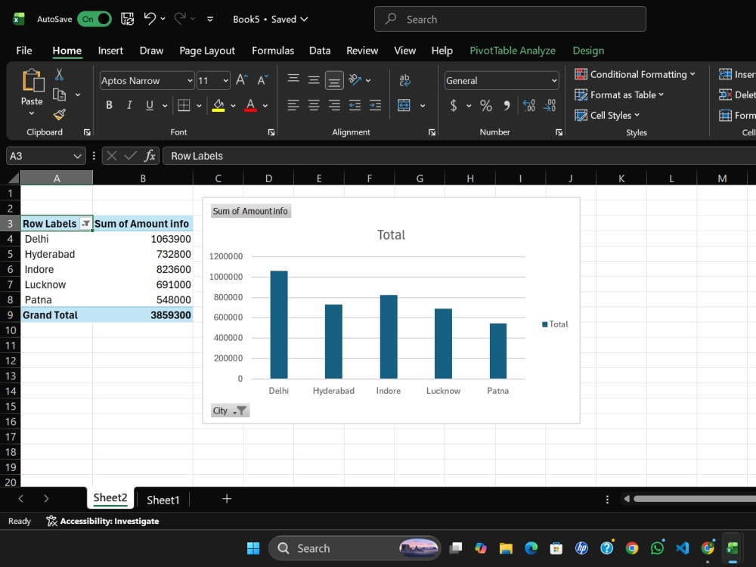
Task: Open the font name dropdown
Action: coord(190,81)
